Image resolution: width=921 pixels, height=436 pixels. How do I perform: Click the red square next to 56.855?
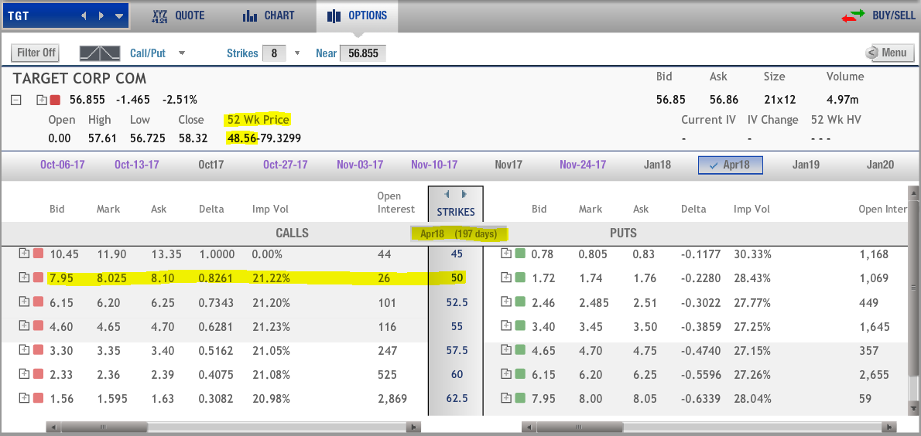55,100
